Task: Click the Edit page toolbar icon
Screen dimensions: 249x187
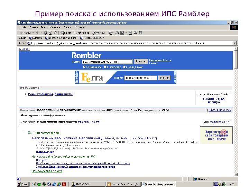Action: coord(122,33)
